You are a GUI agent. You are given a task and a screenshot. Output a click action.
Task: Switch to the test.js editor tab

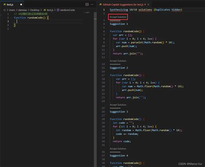[13, 4]
